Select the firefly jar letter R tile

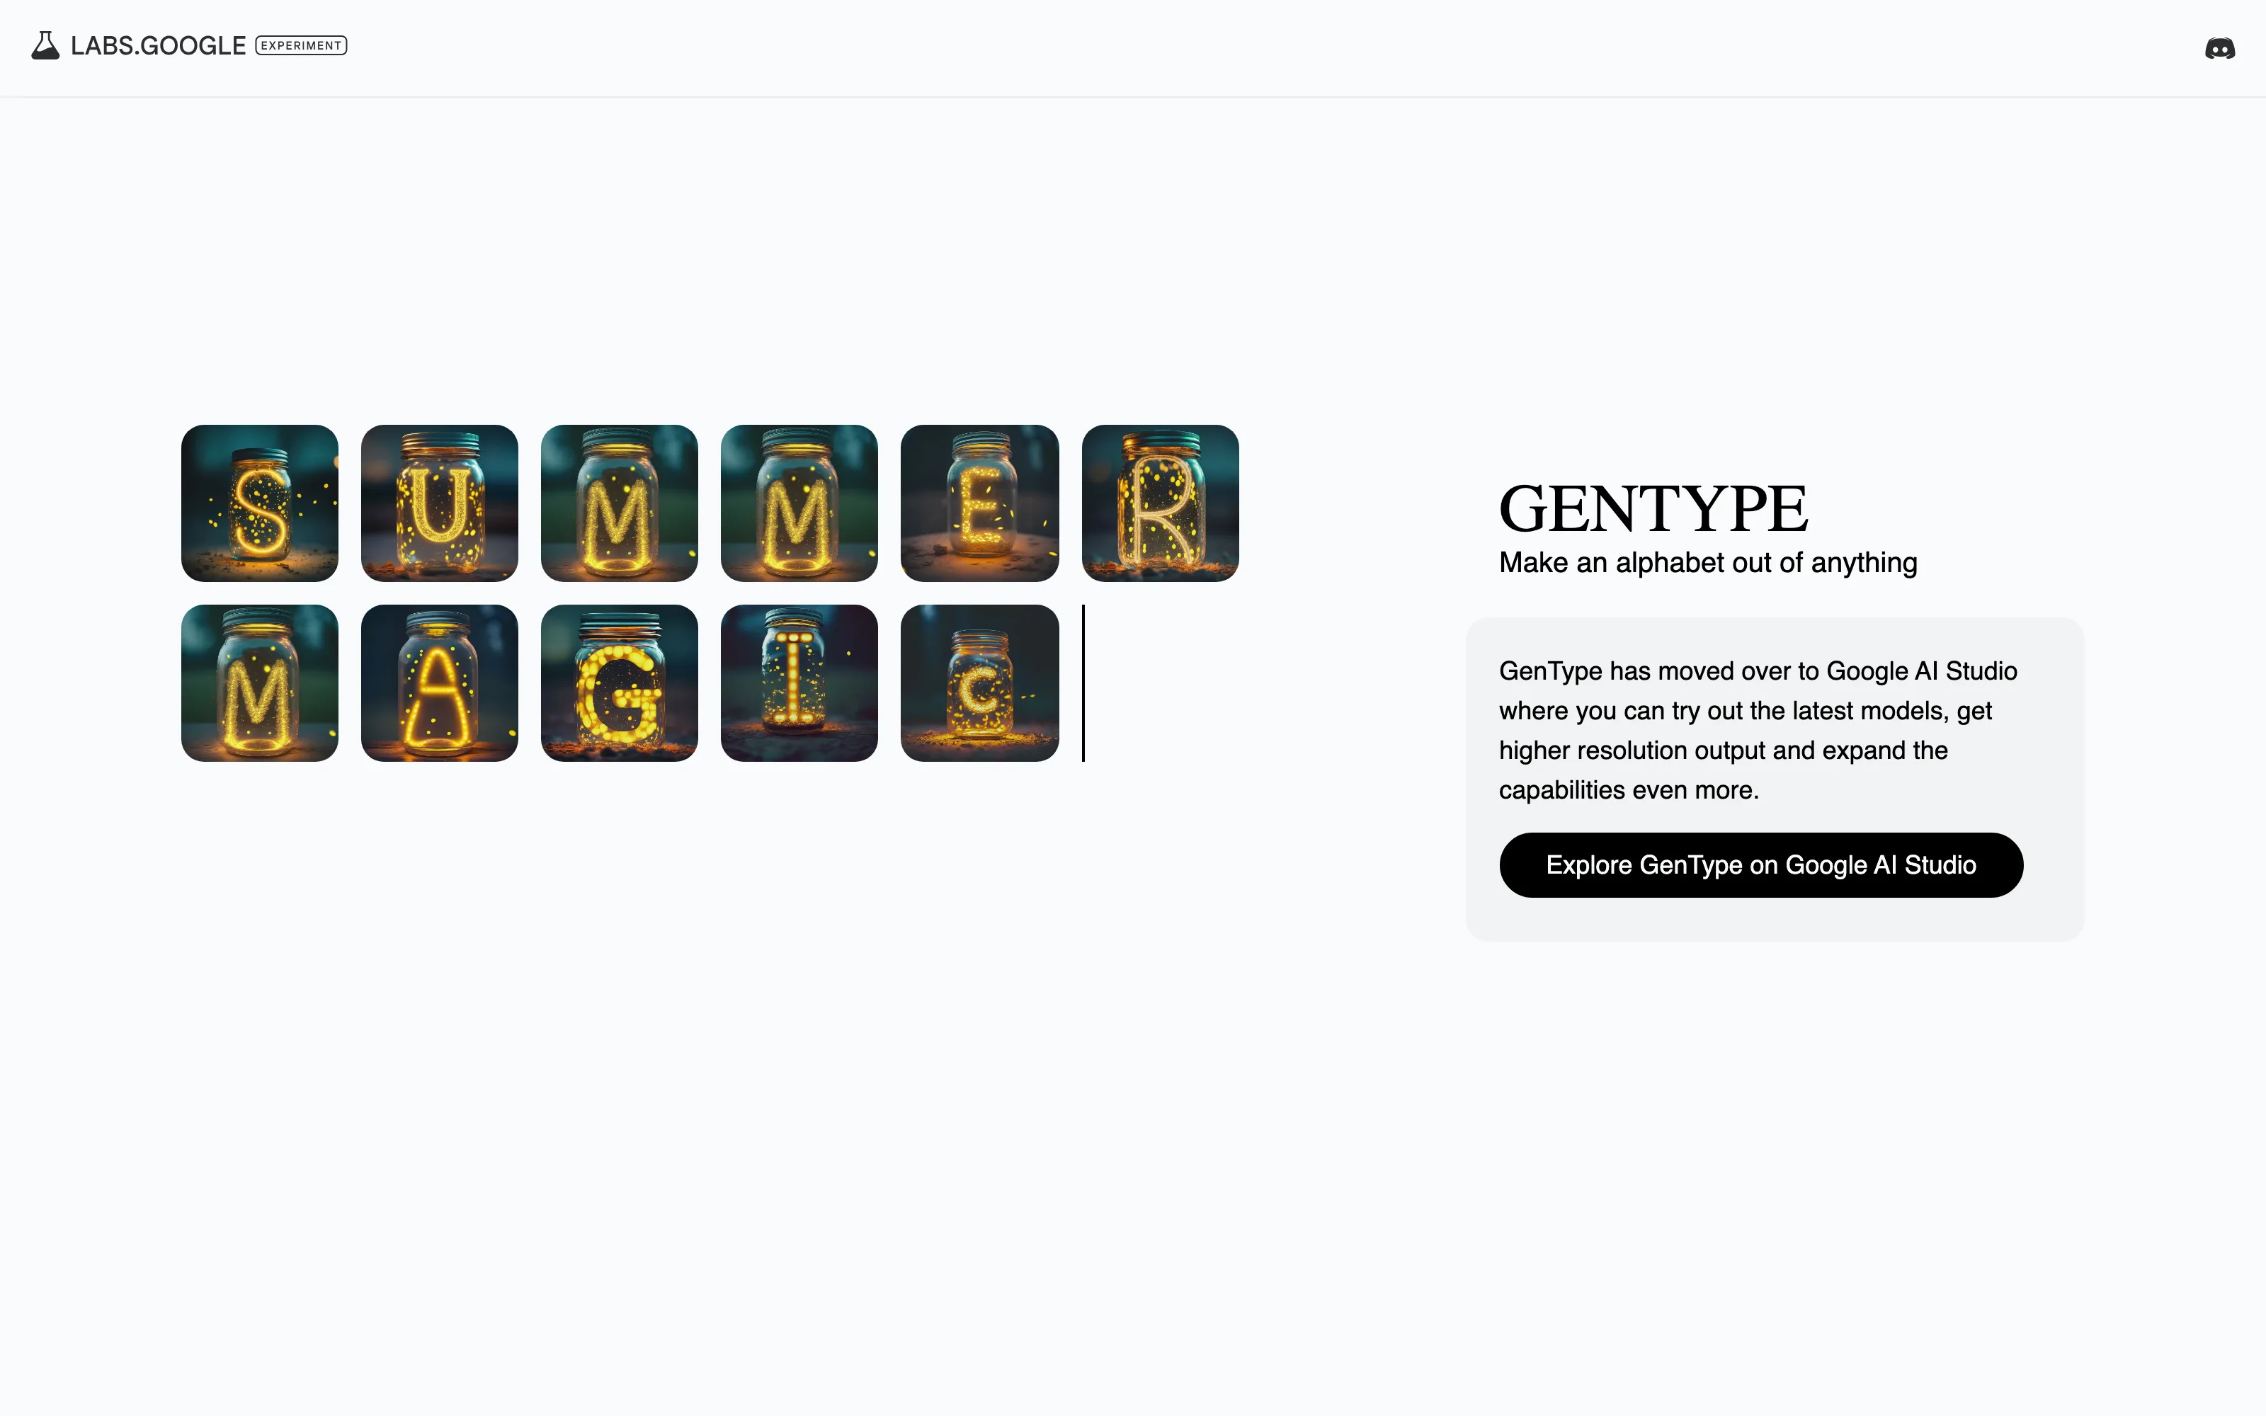1160,503
